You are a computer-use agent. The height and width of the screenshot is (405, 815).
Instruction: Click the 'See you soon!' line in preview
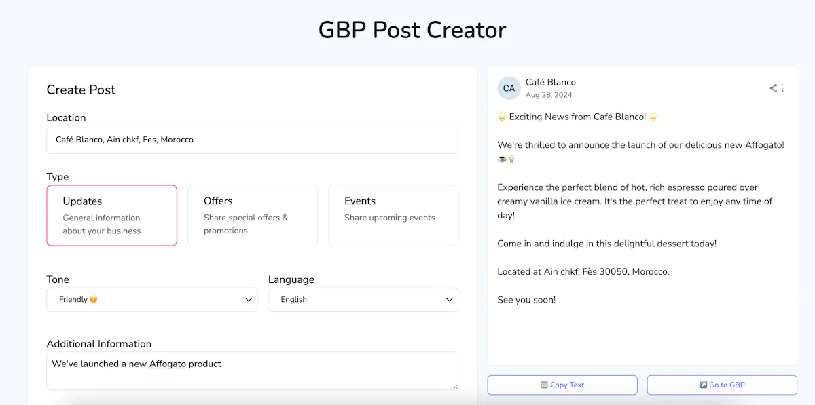point(526,300)
